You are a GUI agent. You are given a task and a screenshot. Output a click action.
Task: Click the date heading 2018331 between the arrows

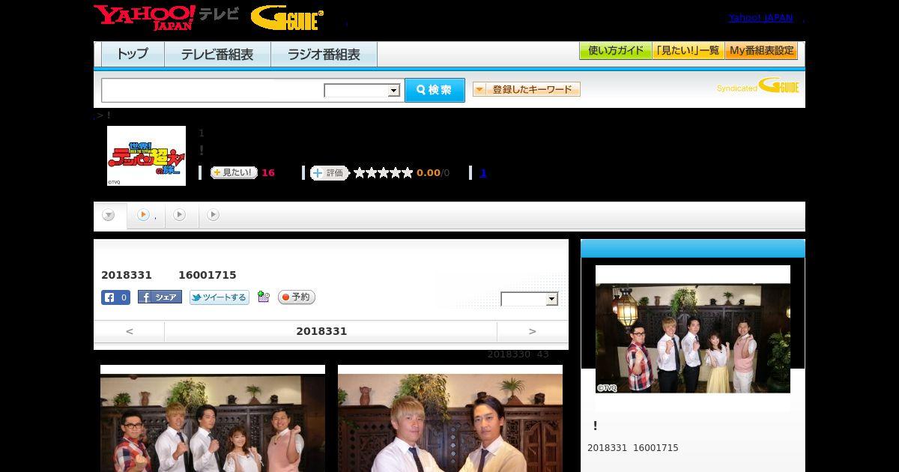[321, 331]
